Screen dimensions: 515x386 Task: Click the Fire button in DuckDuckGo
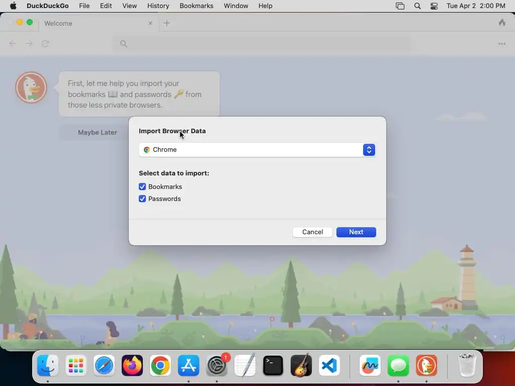click(x=502, y=23)
